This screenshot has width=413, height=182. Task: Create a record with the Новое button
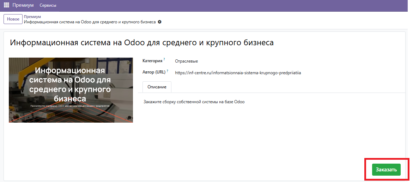pyautogui.click(x=13, y=19)
